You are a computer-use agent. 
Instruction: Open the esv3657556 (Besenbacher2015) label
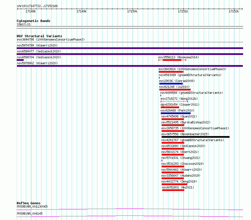[x=185, y=134]
